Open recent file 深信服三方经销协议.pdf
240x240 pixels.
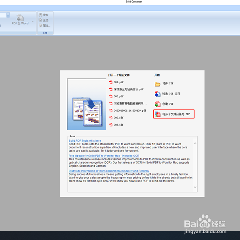(x=128, y=89)
